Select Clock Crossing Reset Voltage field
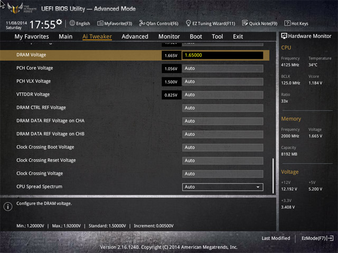 pos(223,160)
